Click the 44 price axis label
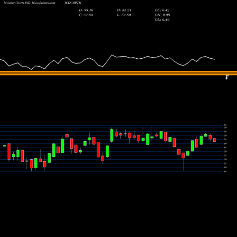Screen dimensions: 237x237 225,147
